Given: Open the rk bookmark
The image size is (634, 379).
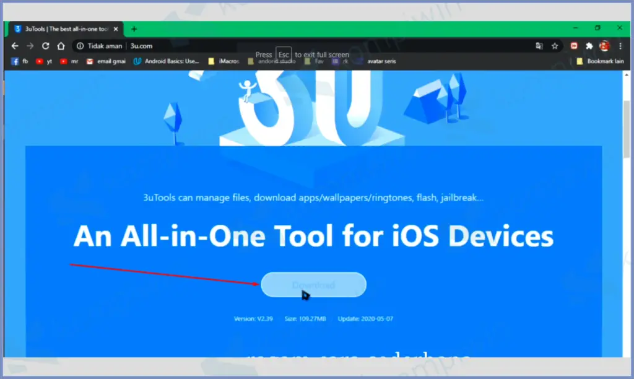Looking at the screenshot, I should pos(340,61).
